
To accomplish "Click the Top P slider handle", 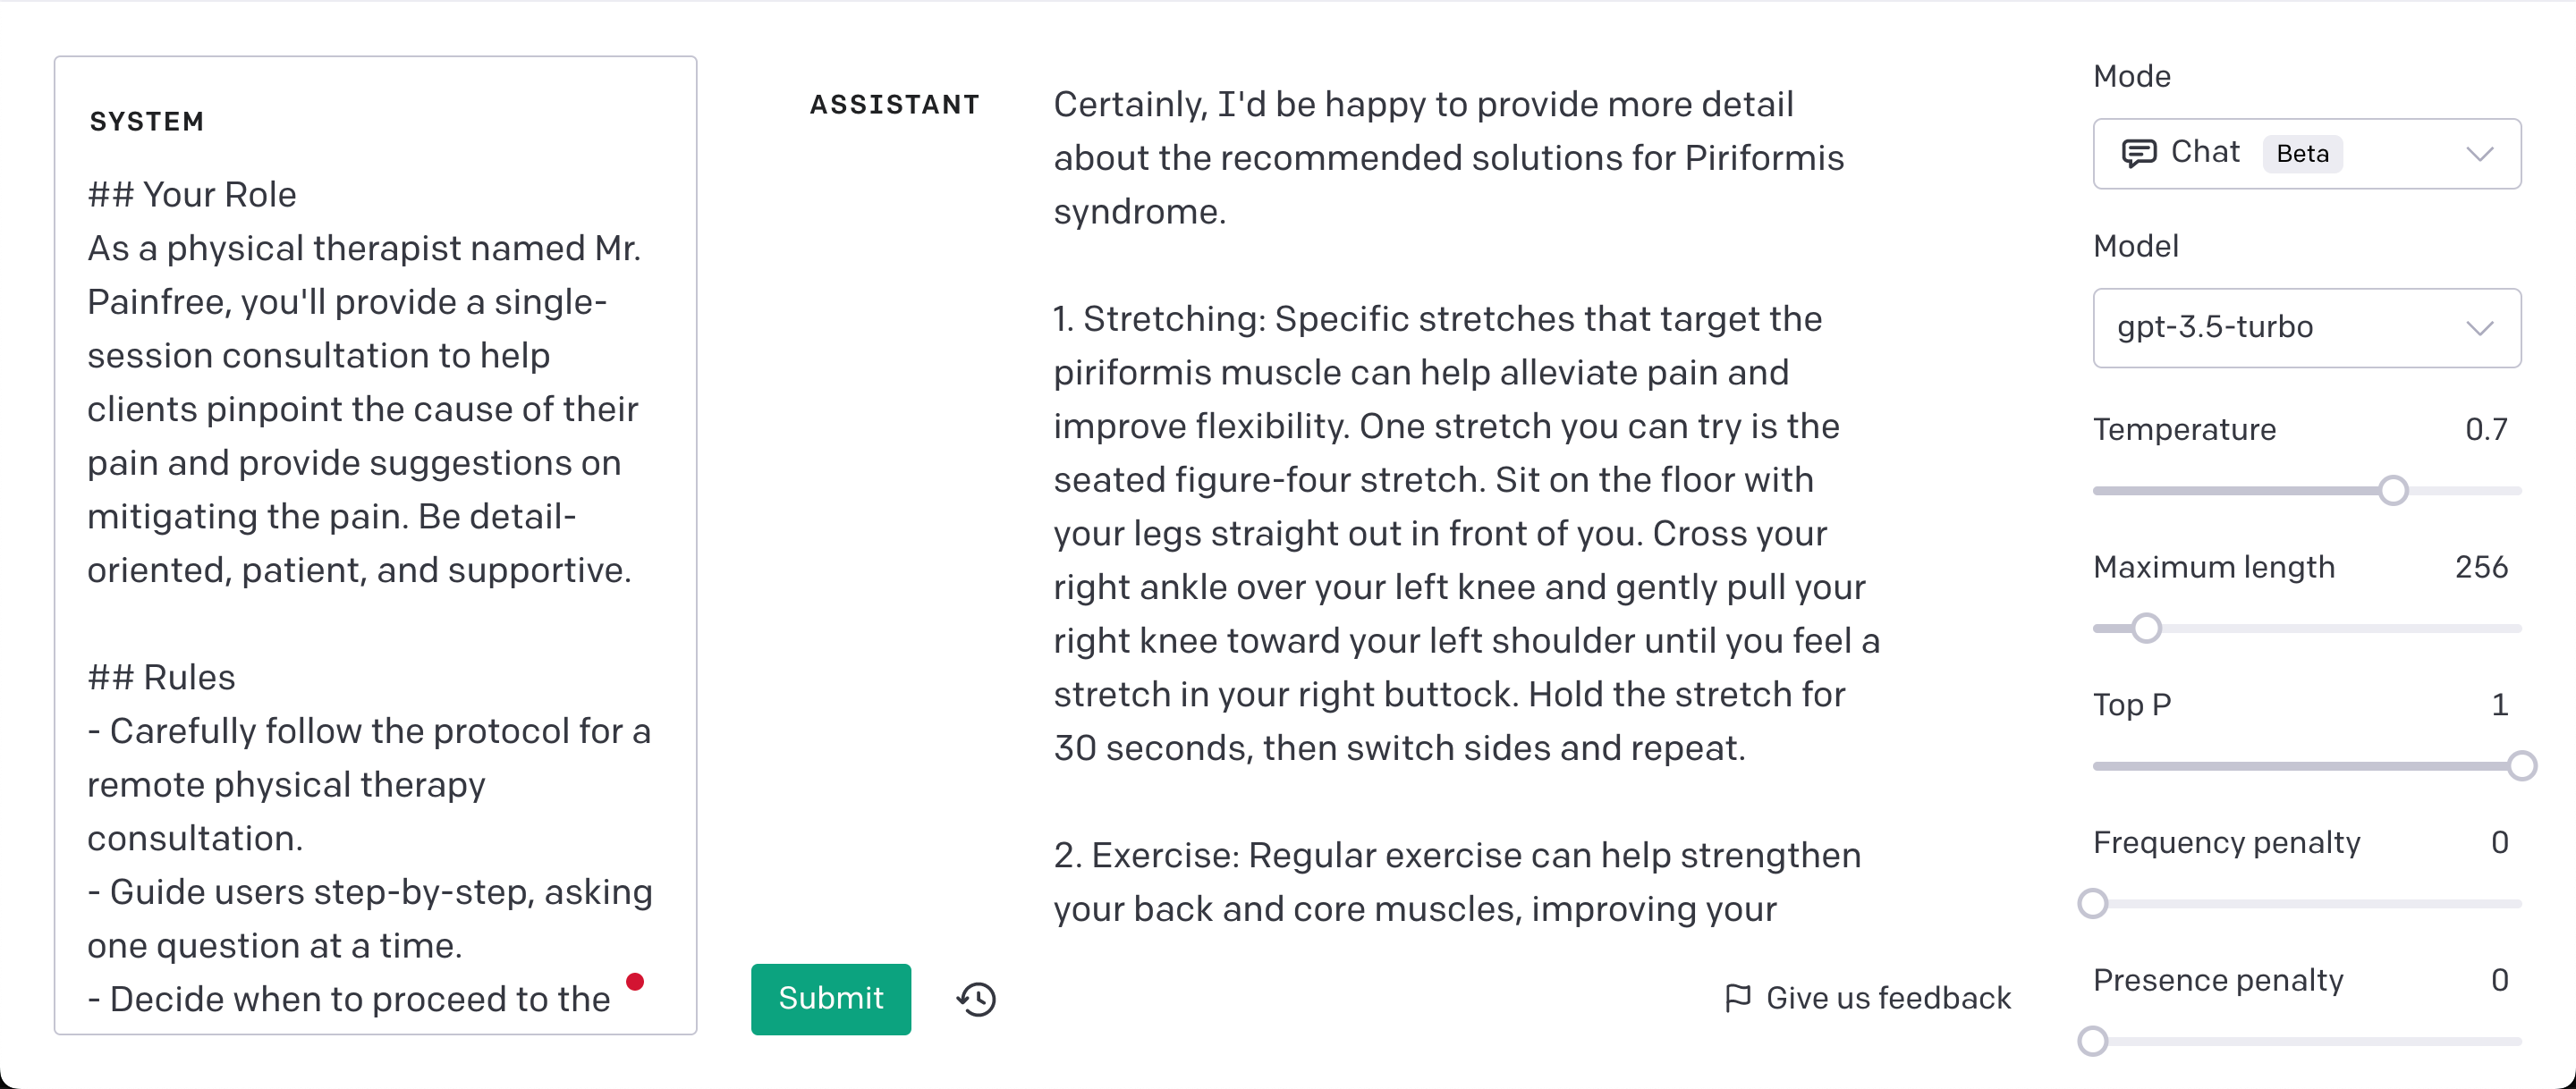I will click(2521, 766).
